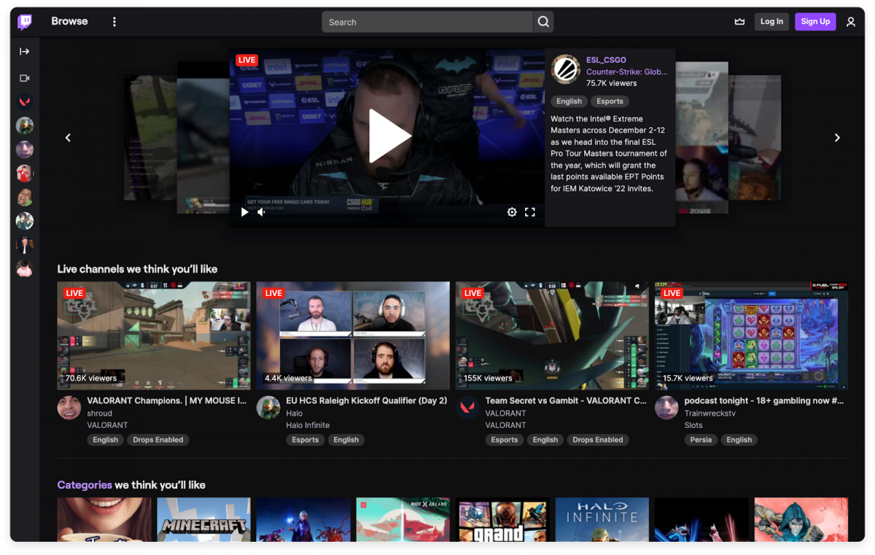Open the Just Chatting smiling-face category cover
The height and width of the screenshot is (555, 875).
(x=104, y=520)
